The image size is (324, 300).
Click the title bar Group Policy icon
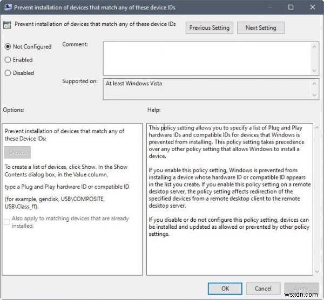tap(8, 7)
